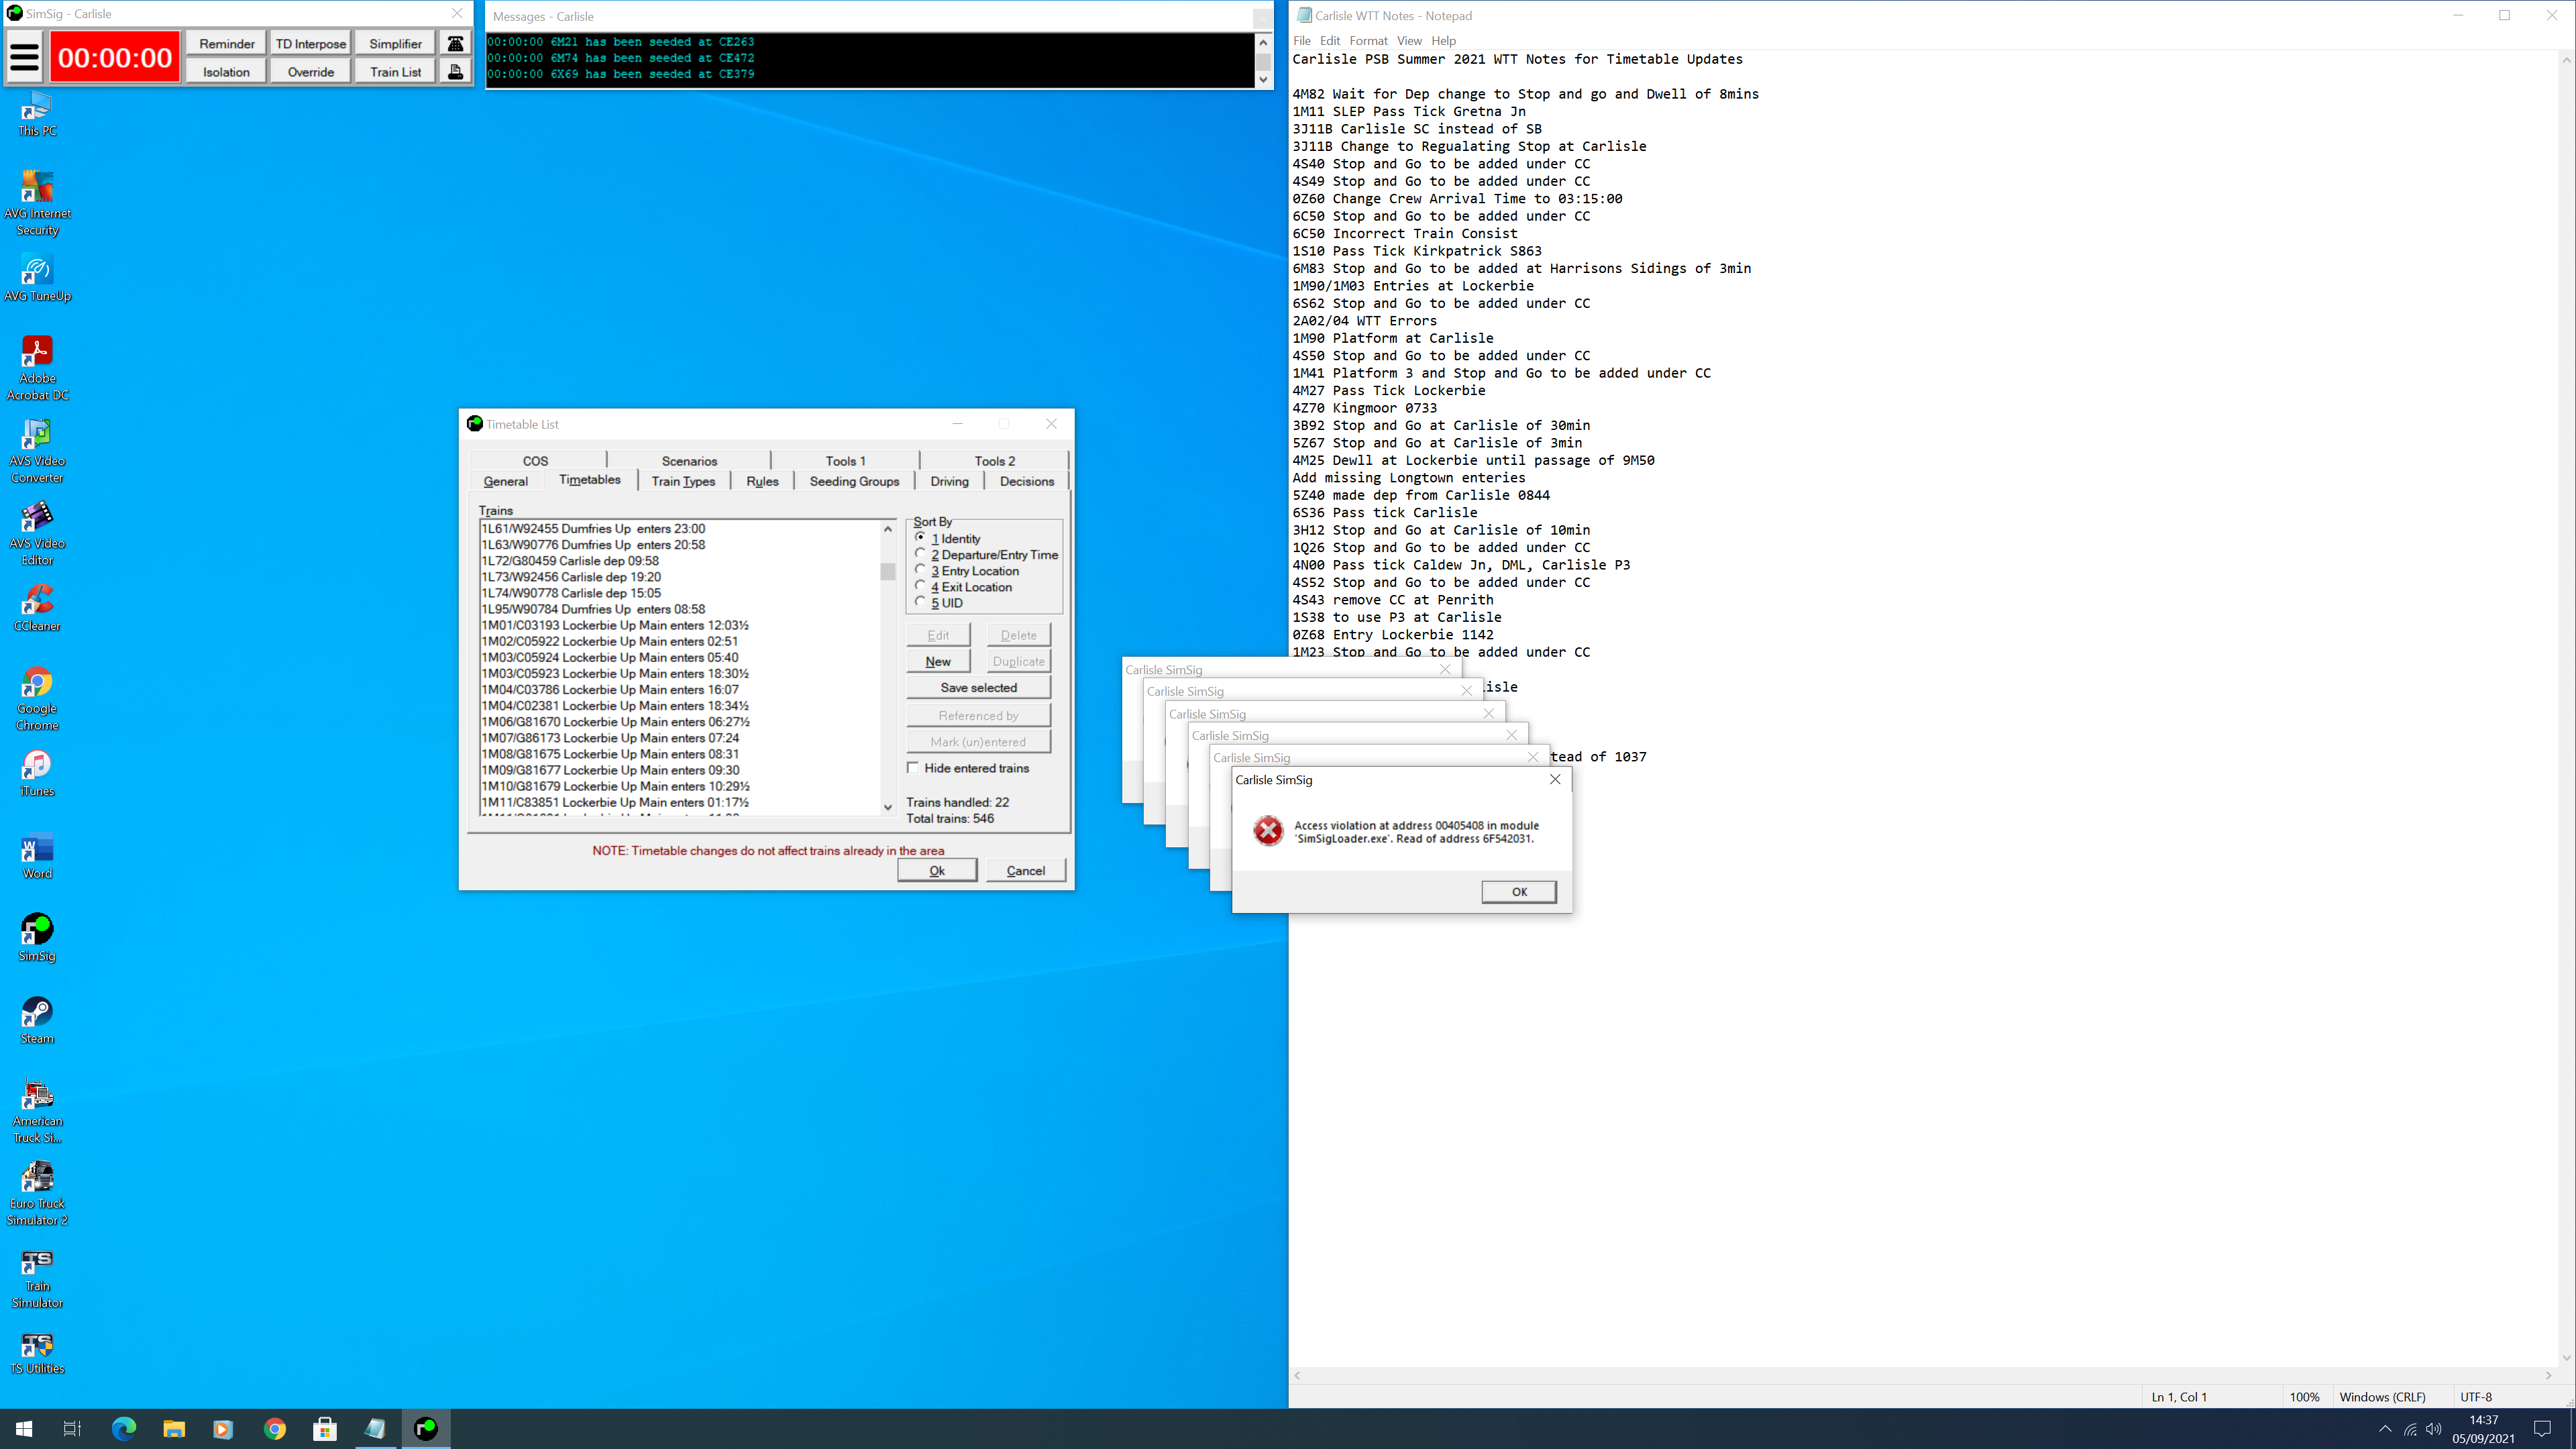The image size is (2576, 1449).
Task: Click scroll-up arrow in Trains list
Action: pyautogui.click(x=887, y=528)
